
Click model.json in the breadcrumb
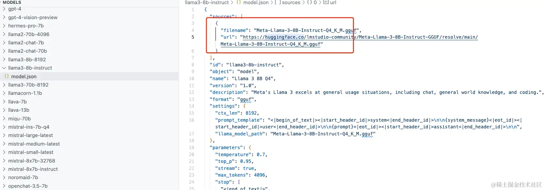coord(256,3)
